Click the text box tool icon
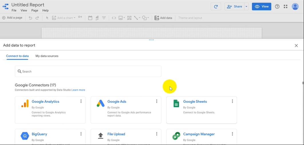304x145 pixels. click(129, 18)
